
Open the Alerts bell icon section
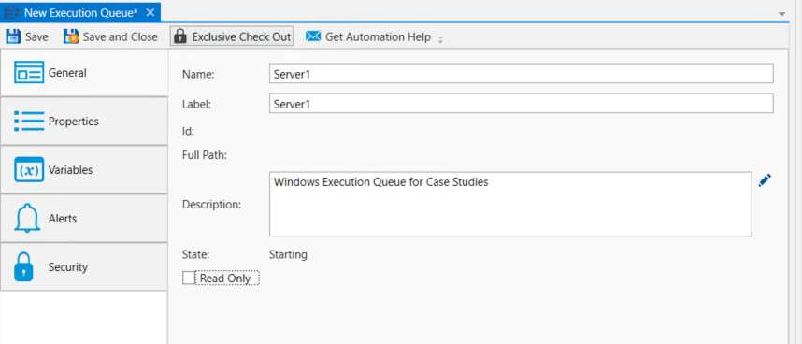(x=28, y=218)
